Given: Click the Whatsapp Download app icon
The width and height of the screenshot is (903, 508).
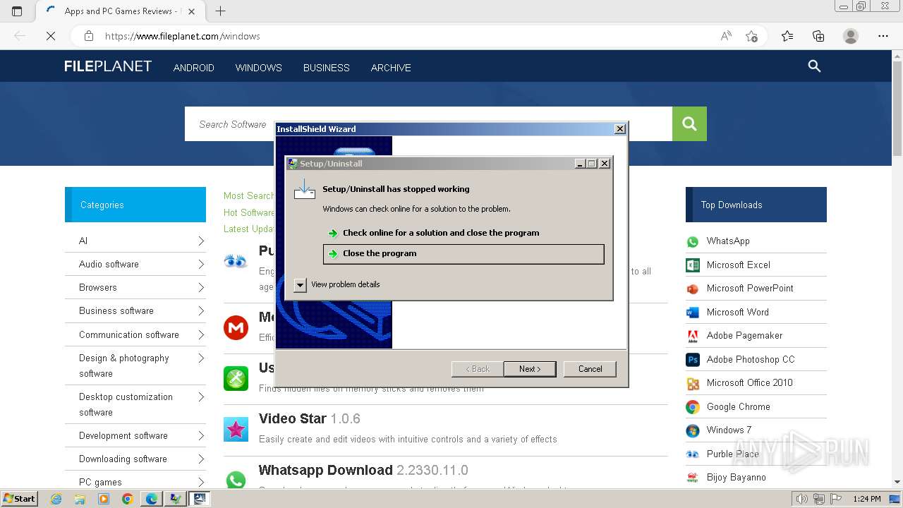Looking at the screenshot, I should [x=236, y=479].
